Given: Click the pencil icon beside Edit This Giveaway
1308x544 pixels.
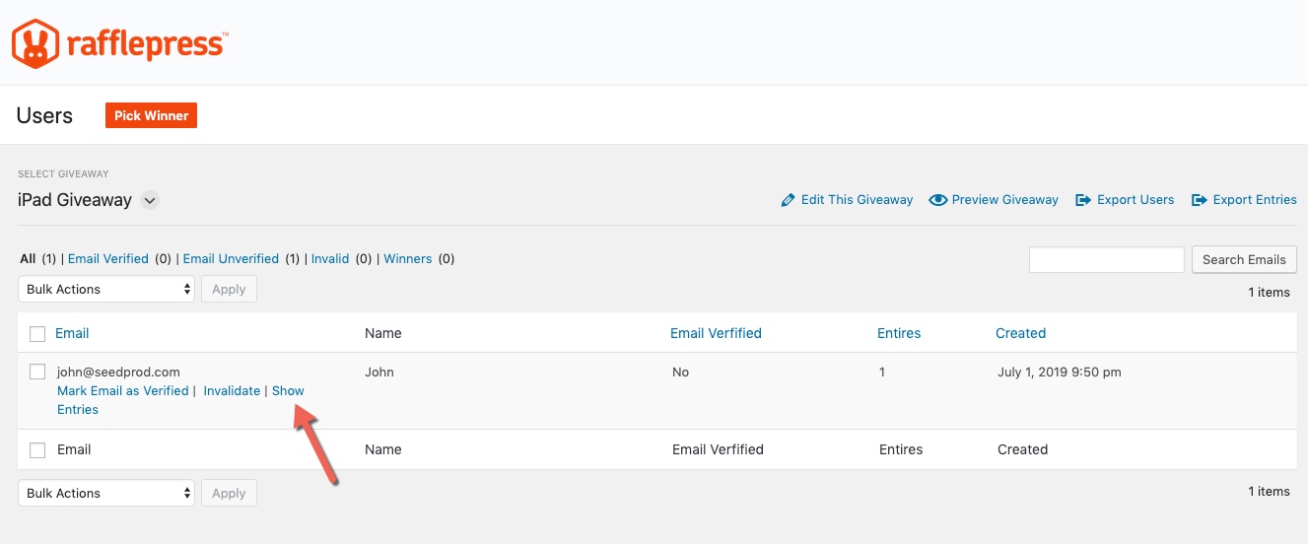Looking at the screenshot, I should click(x=788, y=200).
